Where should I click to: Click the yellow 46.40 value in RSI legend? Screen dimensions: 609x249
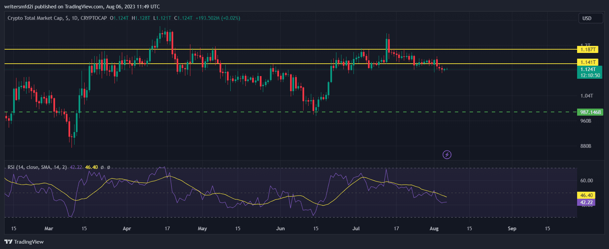tap(91, 167)
